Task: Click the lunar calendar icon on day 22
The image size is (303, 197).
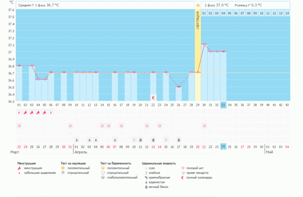Action: (x=154, y=97)
